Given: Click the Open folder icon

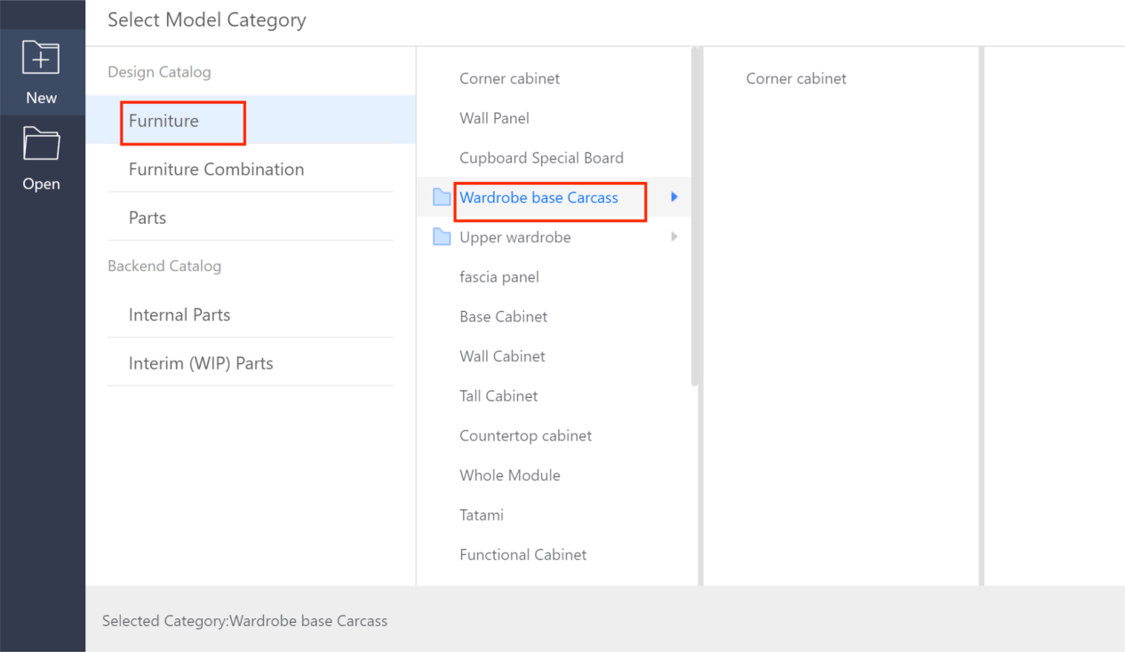Looking at the screenshot, I should pos(41,145).
